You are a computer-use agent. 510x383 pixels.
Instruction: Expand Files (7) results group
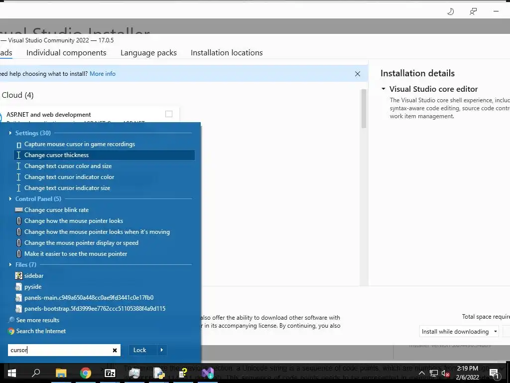(x=10, y=264)
